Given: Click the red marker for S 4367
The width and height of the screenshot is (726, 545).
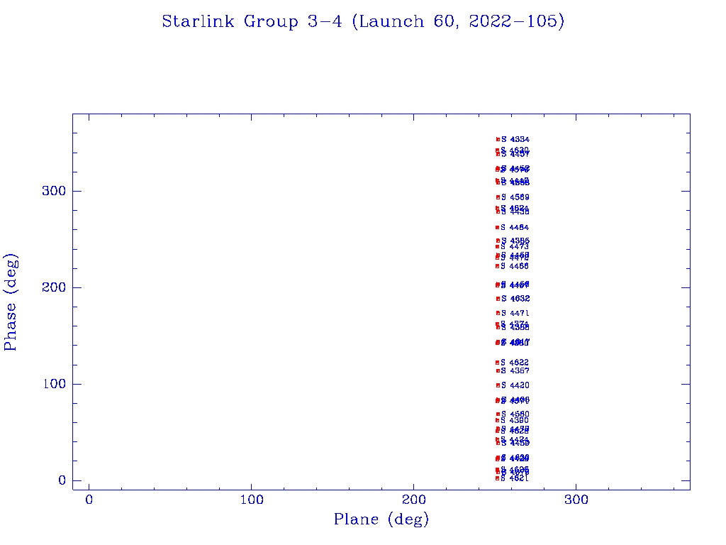Looking at the screenshot, I should point(498,371).
